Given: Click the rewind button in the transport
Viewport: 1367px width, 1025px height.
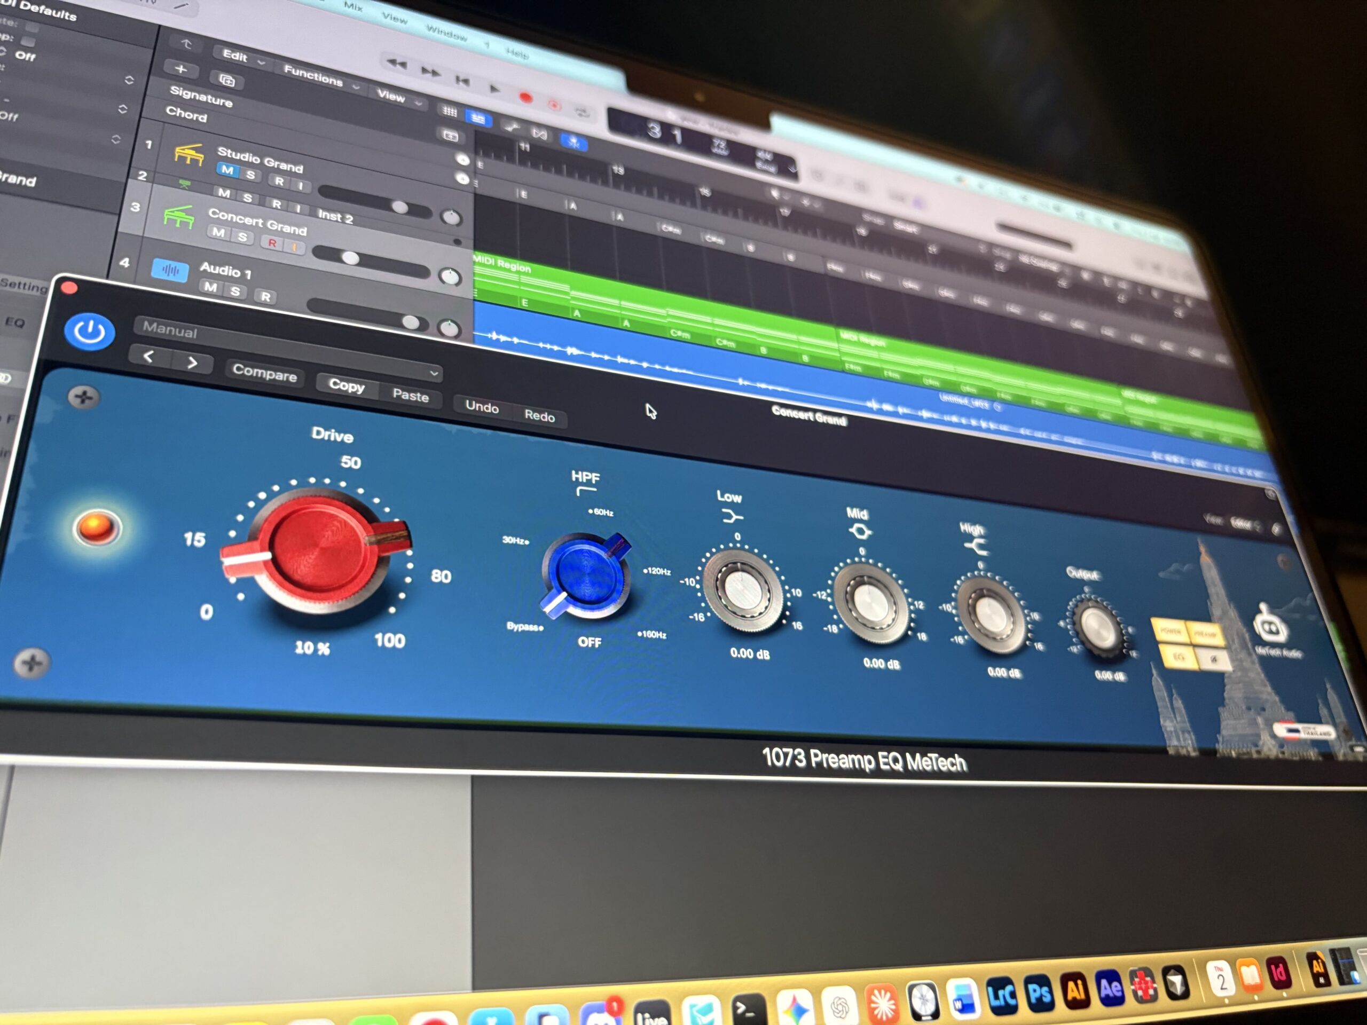Looking at the screenshot, I should (396, 64).
